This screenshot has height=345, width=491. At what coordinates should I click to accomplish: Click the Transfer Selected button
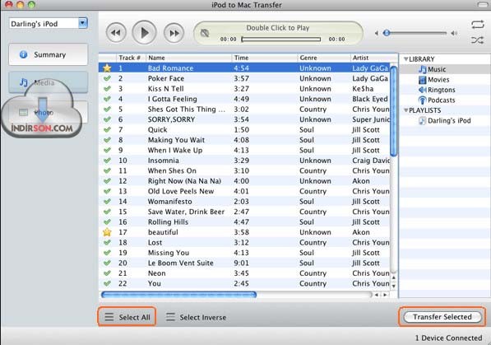(442, 317)
